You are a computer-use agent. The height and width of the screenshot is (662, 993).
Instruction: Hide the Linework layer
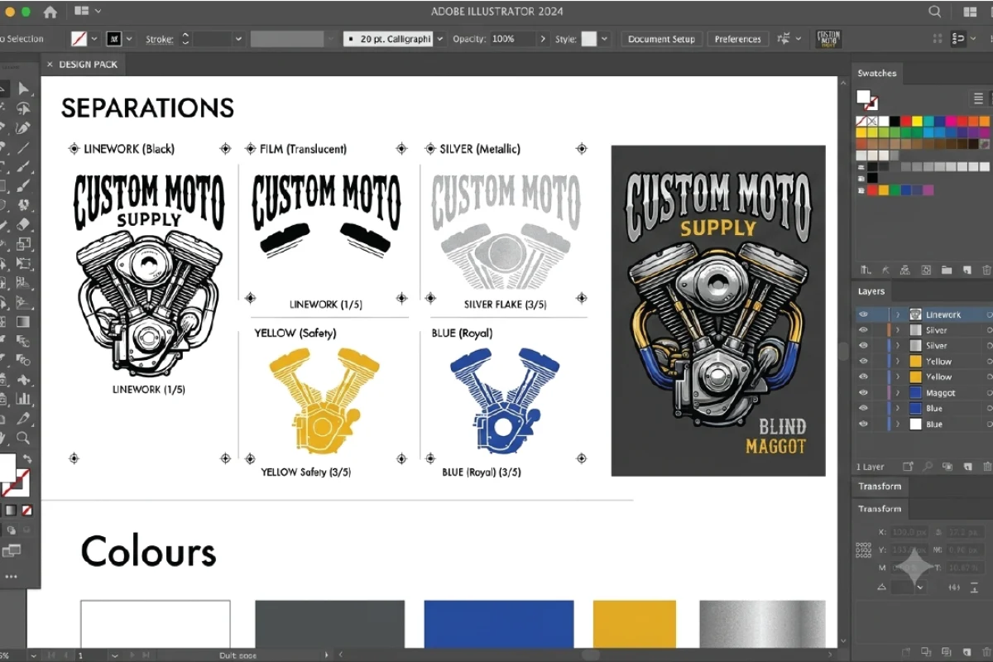click(863, 314)
